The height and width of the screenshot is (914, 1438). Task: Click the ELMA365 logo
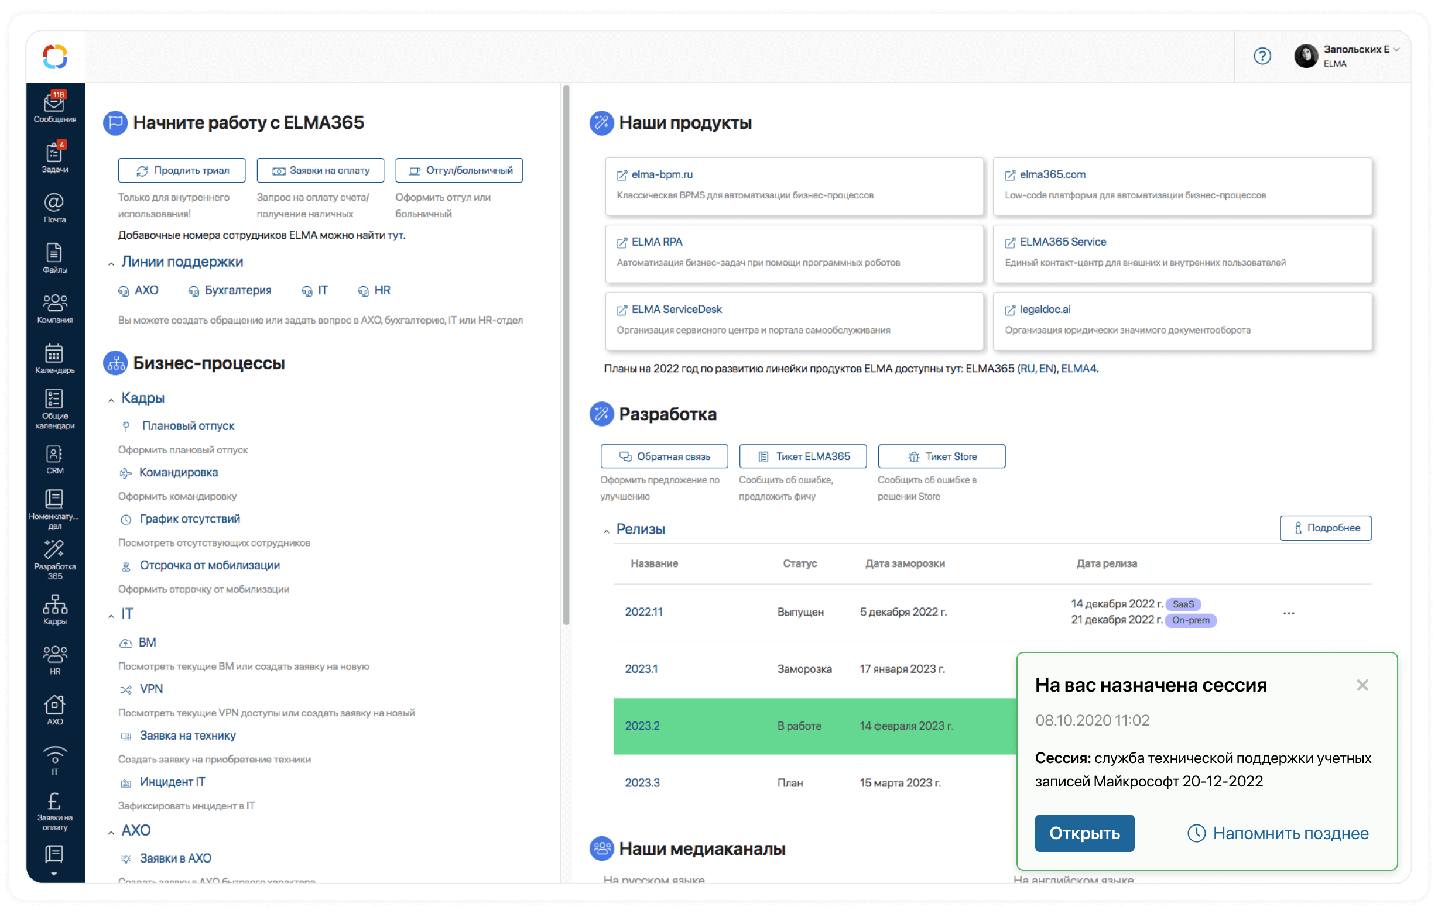point(55,57)
